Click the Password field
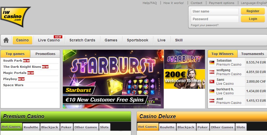The width and height of the screenshot is (267, 135). (215, 19)
